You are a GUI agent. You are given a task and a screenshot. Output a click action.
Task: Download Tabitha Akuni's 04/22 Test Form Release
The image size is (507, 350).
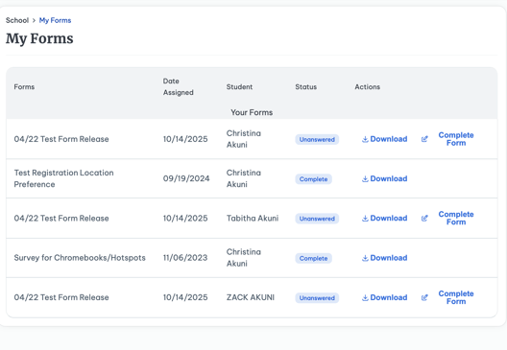(x=384, y=219)
